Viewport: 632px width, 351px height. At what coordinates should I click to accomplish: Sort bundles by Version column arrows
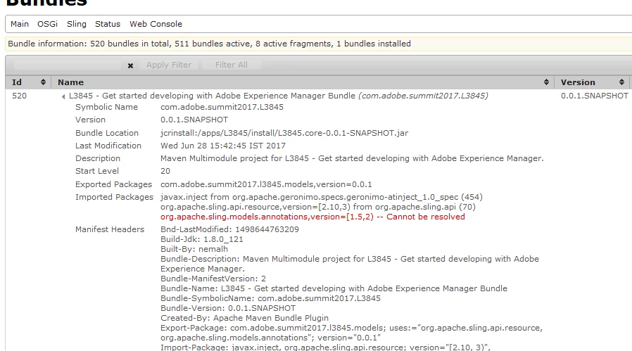[621, 82]
